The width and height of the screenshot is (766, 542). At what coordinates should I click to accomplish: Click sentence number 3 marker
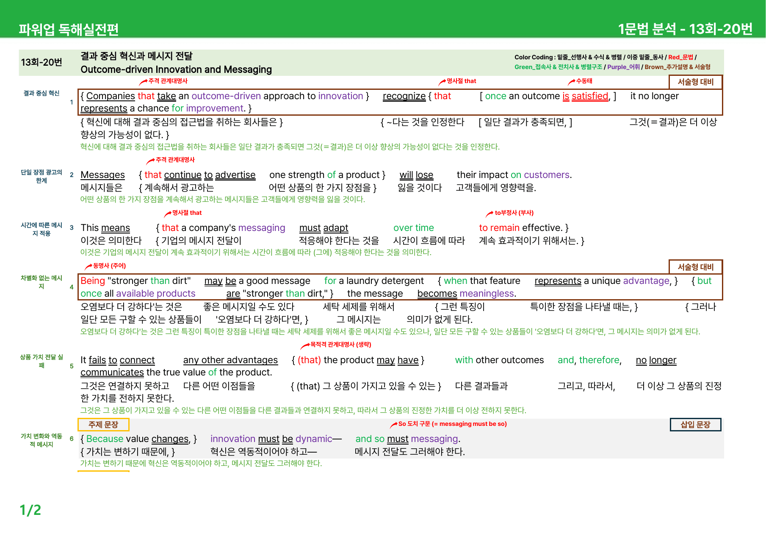(x=72, y=228)
